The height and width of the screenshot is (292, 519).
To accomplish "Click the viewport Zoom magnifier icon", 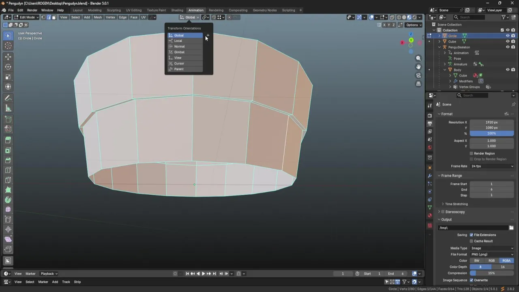I will [x=418, y=58].
